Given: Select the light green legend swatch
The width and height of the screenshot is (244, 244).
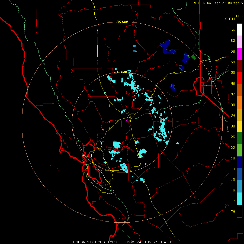Looking at the screenshot, I should click(239, 150).
